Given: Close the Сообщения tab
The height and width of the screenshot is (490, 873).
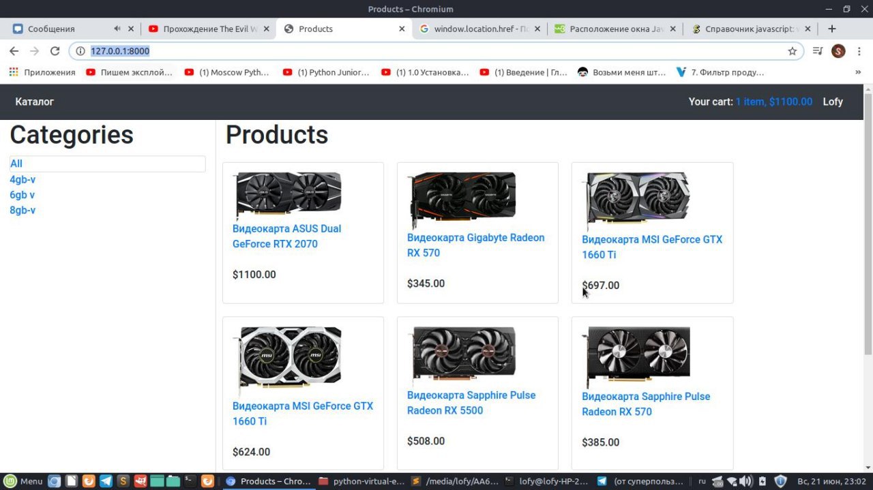Looking at the screenshot, I should (x=131, y=29).
